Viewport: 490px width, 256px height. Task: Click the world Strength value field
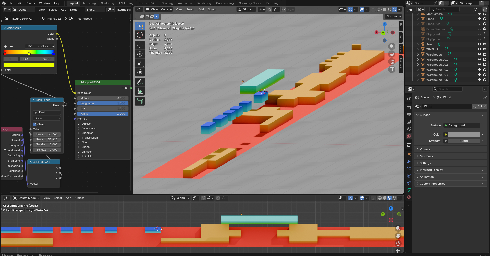[x=464, y=141]
